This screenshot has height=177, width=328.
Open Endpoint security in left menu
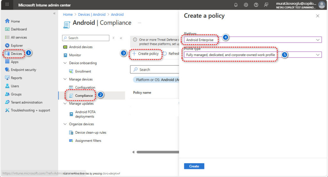point(23,70)
